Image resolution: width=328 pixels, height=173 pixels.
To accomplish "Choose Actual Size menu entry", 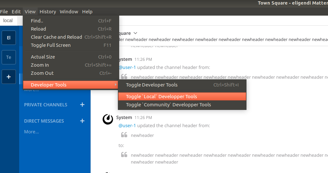I will [x=71, y=57].
